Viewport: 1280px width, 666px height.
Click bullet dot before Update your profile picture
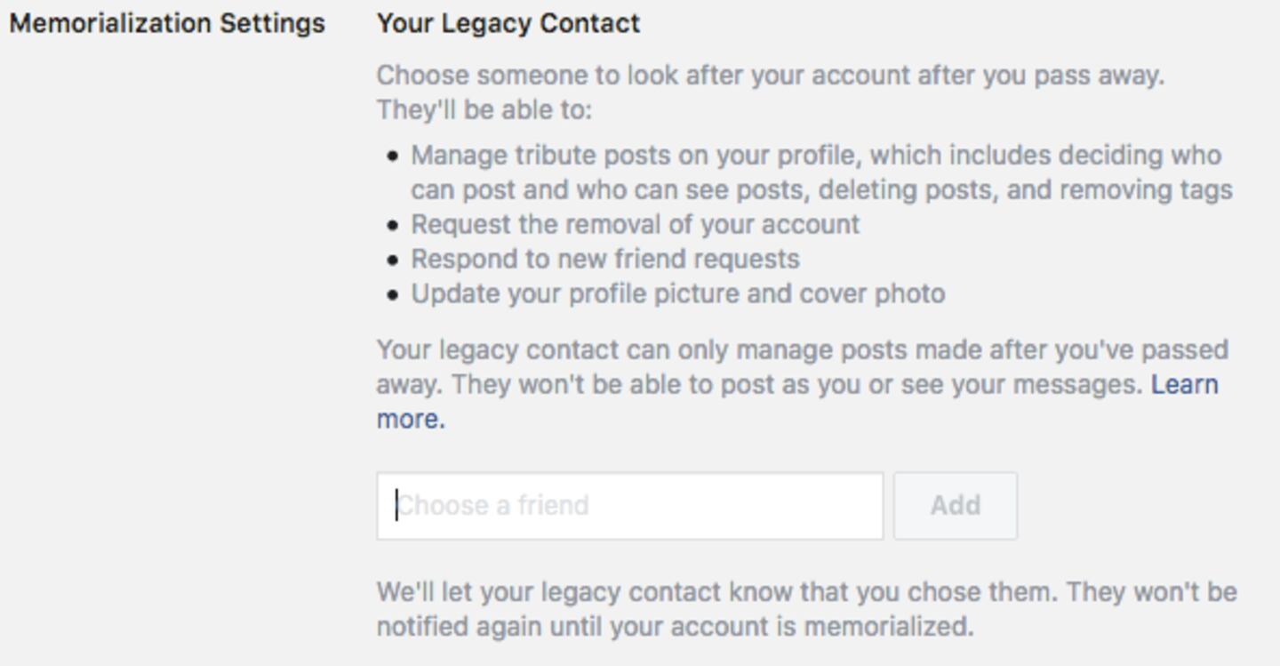[394, 294]
